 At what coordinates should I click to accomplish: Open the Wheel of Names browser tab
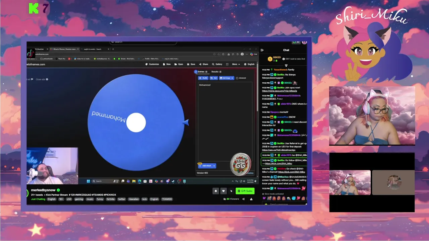point(65,49)
